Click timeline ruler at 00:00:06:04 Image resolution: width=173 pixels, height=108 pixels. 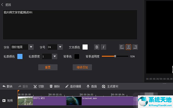tap(118, 95)
